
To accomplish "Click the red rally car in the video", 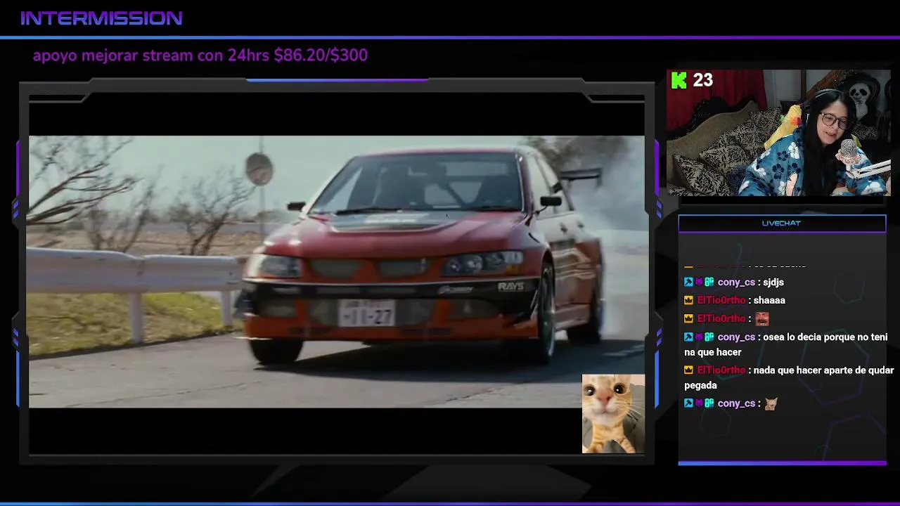I will [422, 257].
